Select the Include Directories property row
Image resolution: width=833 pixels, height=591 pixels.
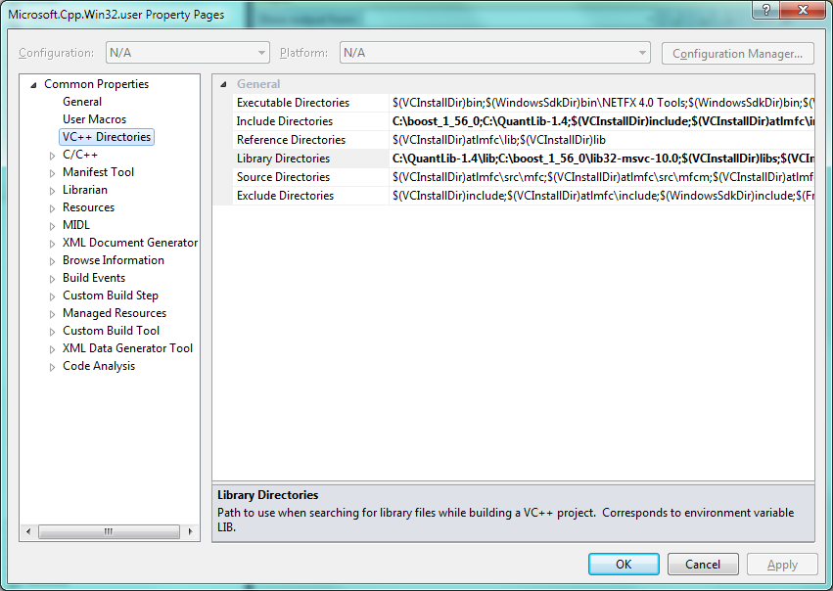click(x=285, y=121)
